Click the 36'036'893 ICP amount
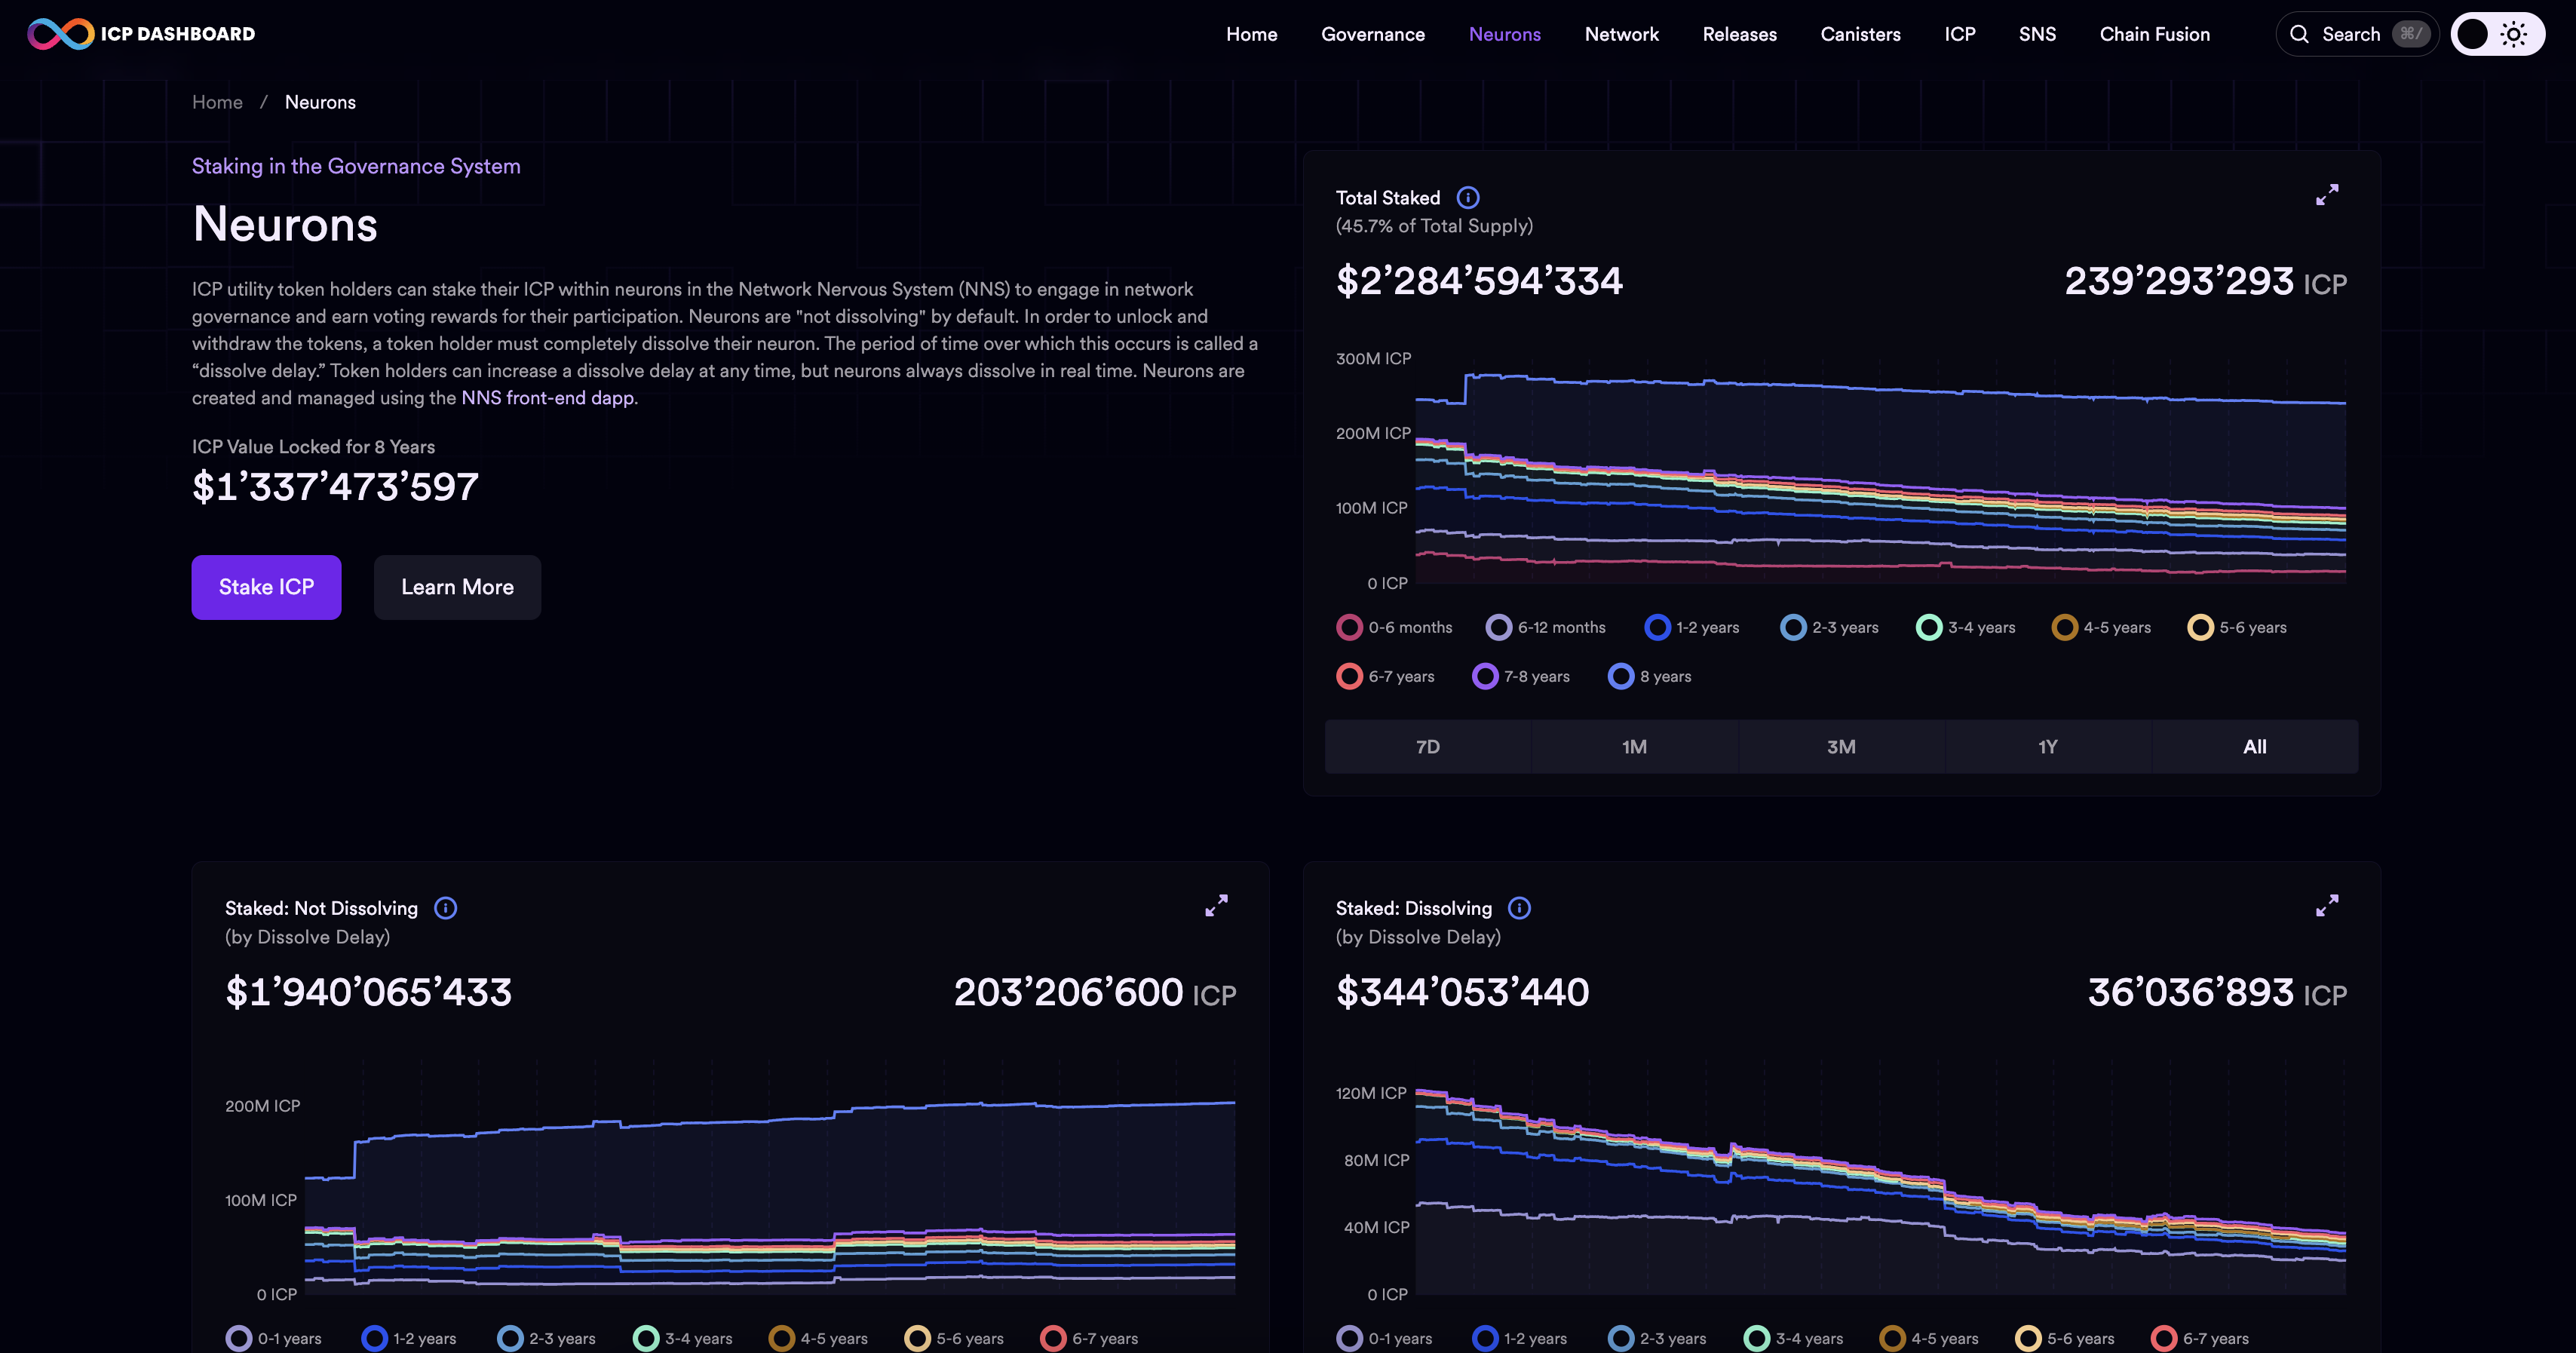 (2217, 992)
